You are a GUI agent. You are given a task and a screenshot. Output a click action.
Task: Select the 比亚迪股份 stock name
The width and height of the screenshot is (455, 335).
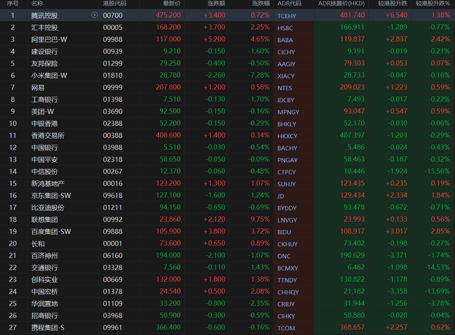pyautogui.click(x=48, y=208)
